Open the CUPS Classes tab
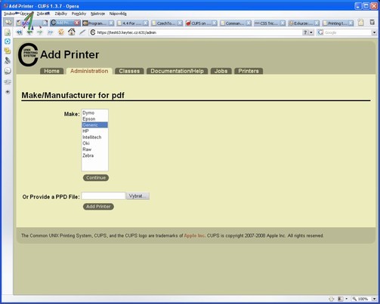 (x=129, y=71)
